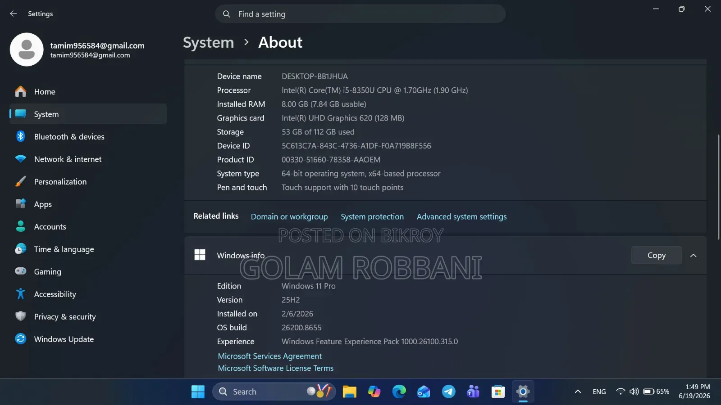Viewport: 721px width, 405px height.
Task: Click the Product ID 00330-51660-78358-AAOEM value
Action: [x=331, y=160]
